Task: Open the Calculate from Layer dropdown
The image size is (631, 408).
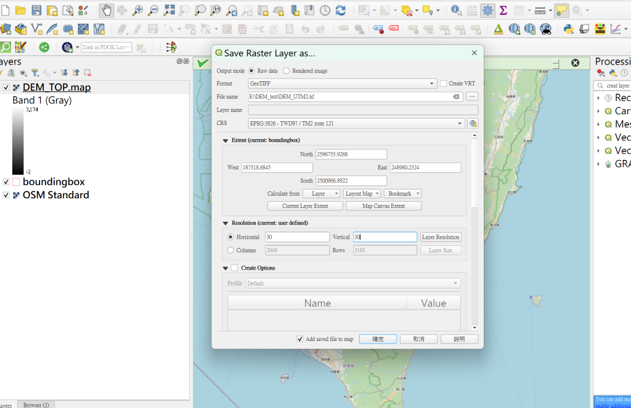Action: (321, 194)
